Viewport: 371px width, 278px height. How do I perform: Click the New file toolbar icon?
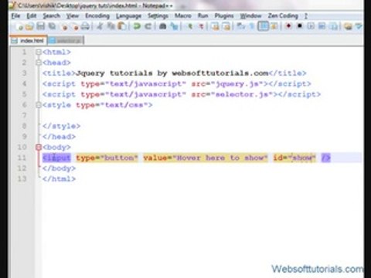pos(19,26)
